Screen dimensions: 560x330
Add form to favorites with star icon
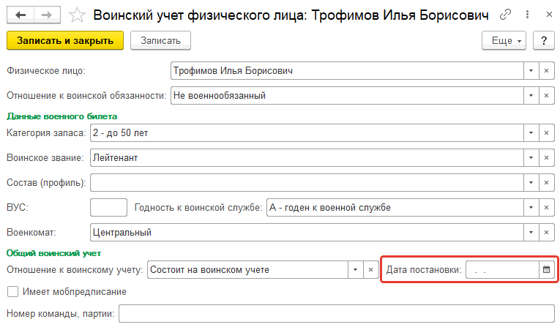[x=77, y=15]
